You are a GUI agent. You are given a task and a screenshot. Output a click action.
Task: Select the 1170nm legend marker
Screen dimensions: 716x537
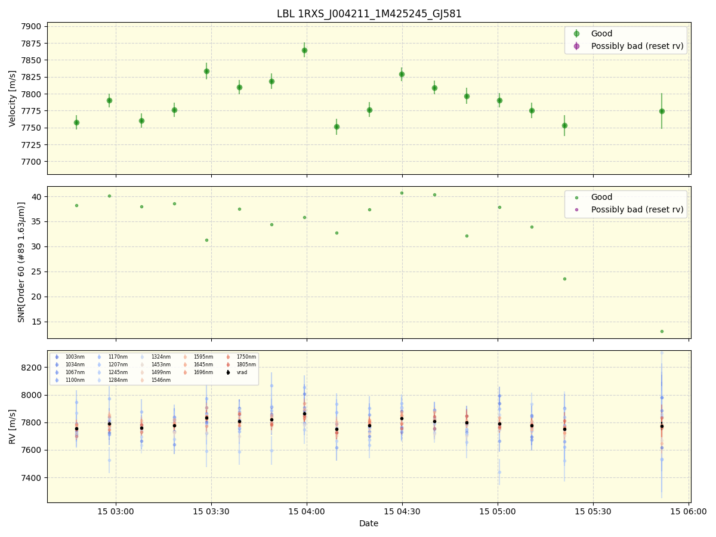99,357
